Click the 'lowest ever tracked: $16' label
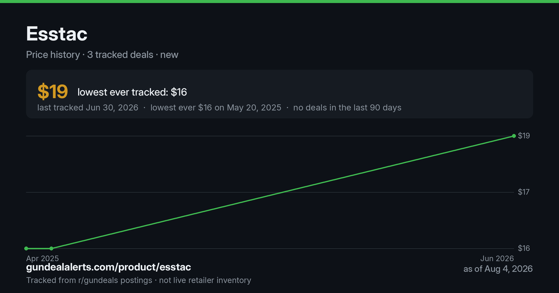Screen dimensions: 559x293 click(x=132, y=93)
